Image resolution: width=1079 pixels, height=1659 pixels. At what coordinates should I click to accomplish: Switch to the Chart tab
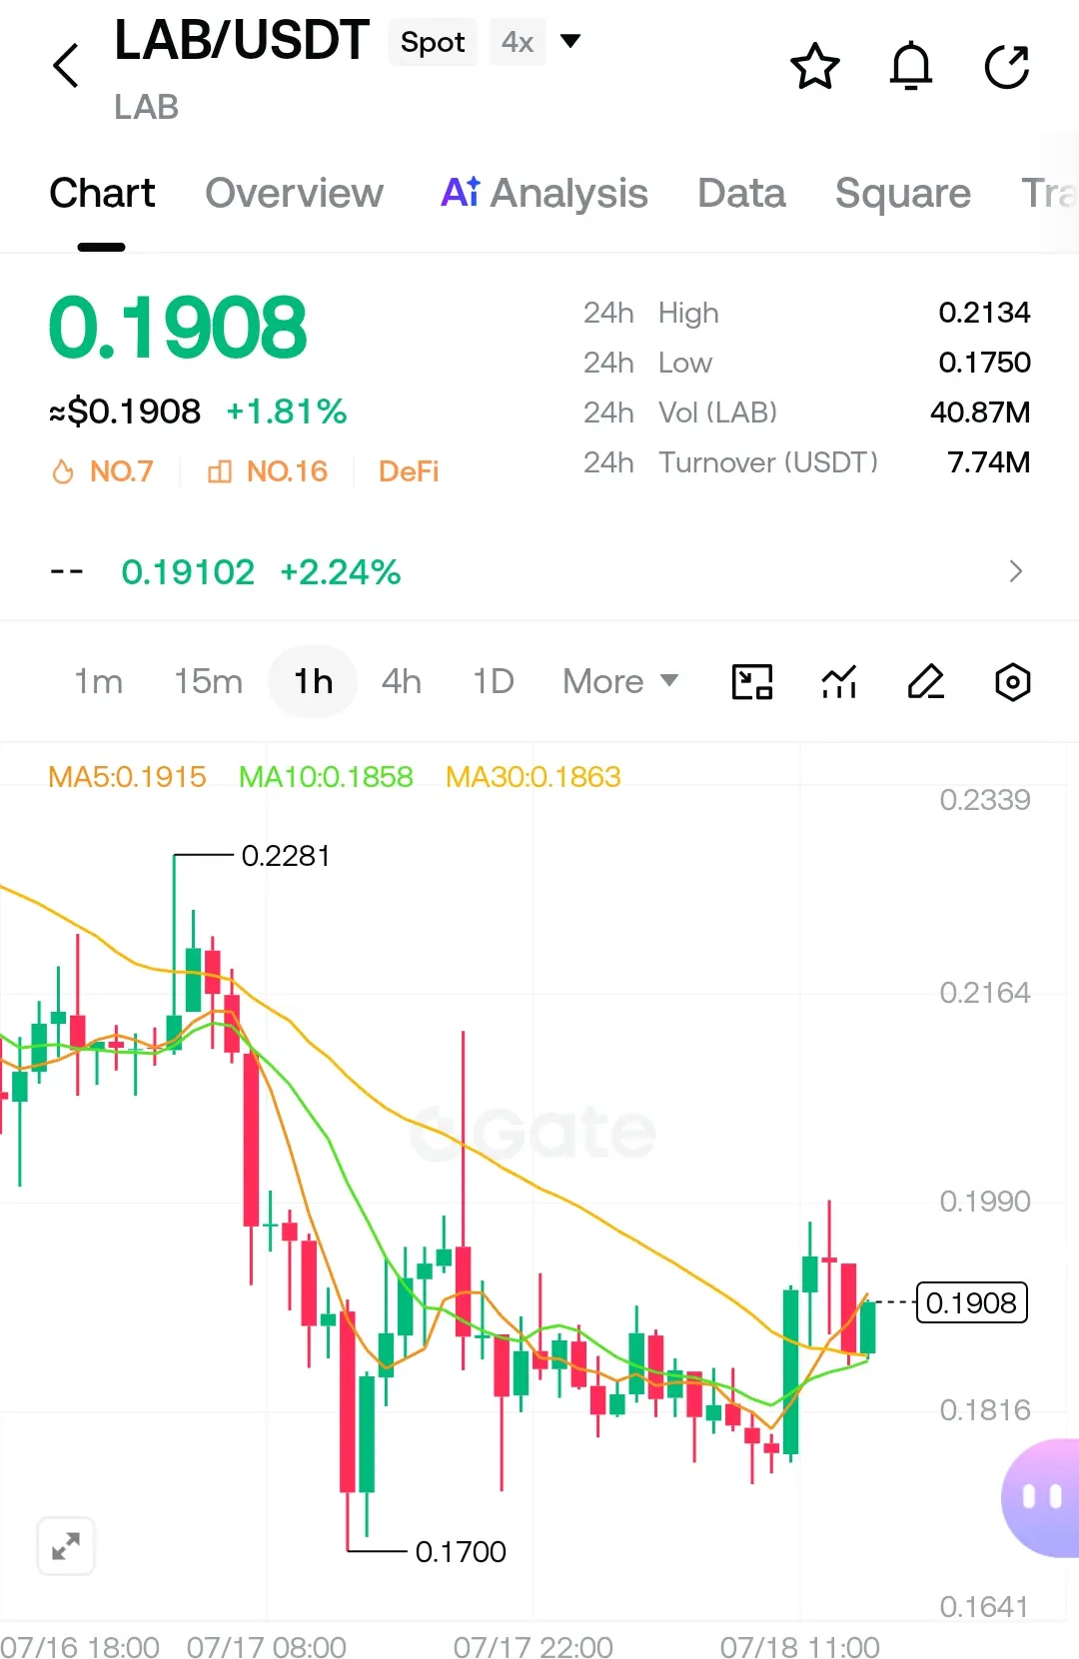[x=102, y=193]
